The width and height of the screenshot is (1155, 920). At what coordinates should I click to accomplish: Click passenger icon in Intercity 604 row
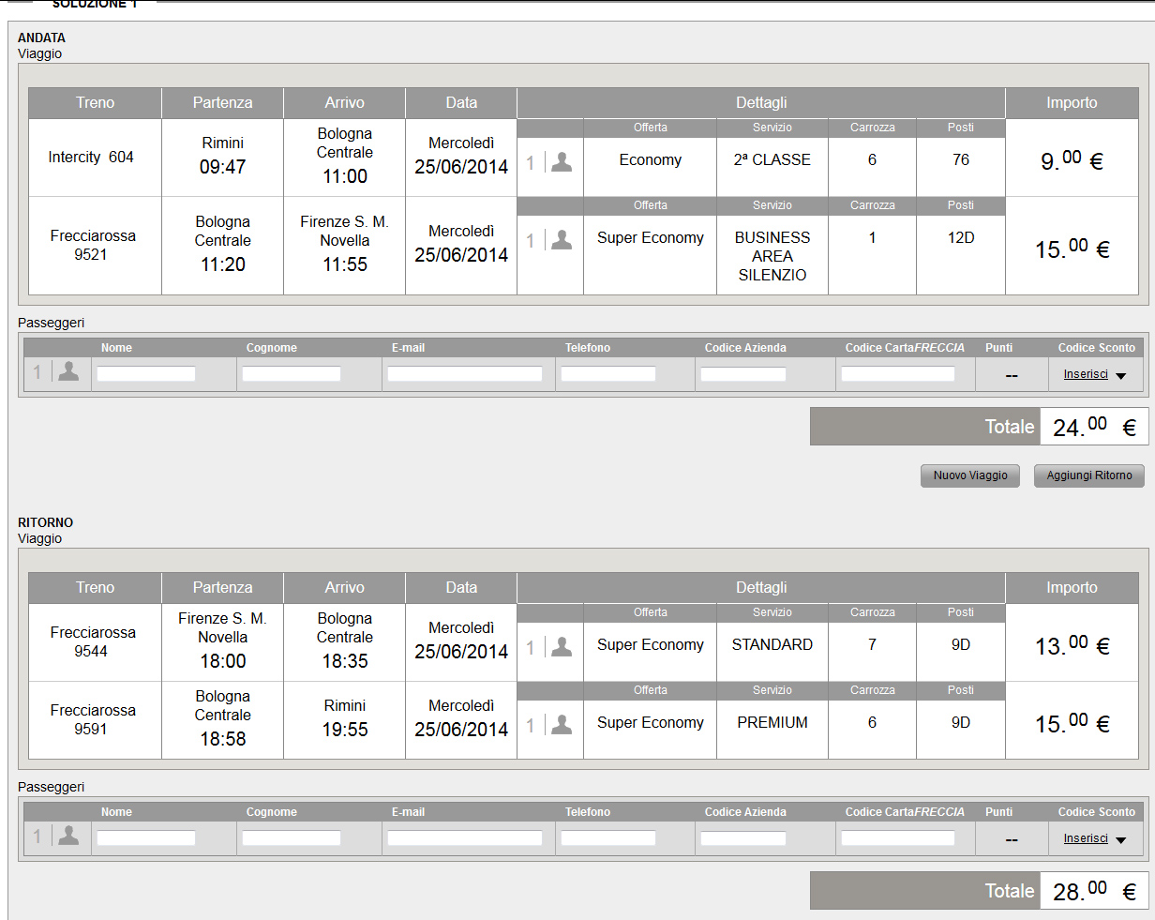[x=562, y=162]
